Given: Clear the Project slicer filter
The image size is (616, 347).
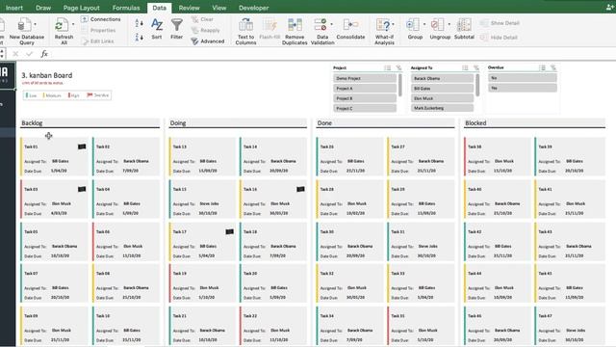Looking at the screenshot, I should 398,67.
